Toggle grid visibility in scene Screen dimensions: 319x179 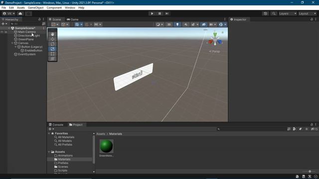click(x=77, y=24)
